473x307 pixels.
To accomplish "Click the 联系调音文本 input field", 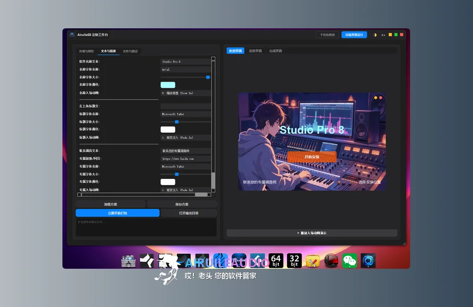I will tap(185, 151).
